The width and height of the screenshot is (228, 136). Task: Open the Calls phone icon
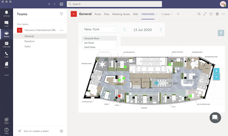point(6,55)
